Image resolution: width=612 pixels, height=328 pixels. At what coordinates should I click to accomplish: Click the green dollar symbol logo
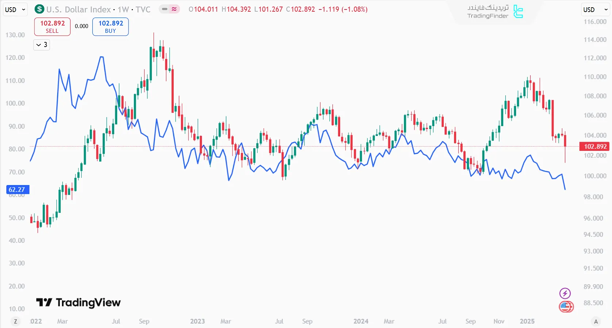click(39, 9)
